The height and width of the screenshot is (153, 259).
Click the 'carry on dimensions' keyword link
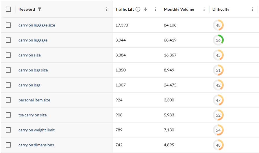pos(36,145)
